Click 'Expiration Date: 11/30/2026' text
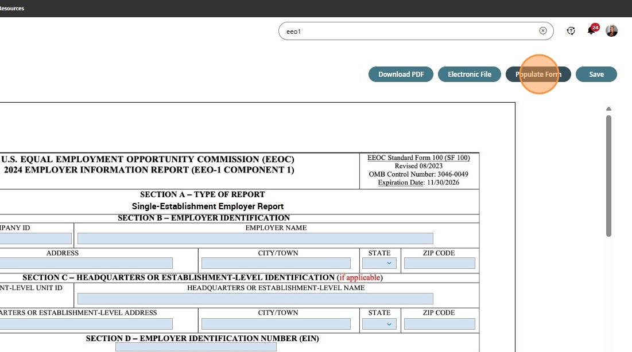This screenshot has height=352, width=632. 418,182
